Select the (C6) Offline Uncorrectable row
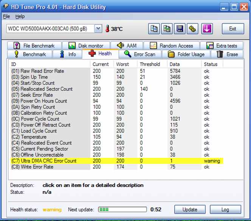The height and width of the screenshot is (221, 251). pos(117,155)
